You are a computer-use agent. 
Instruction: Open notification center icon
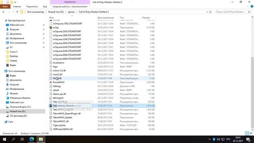coord(248,139)
